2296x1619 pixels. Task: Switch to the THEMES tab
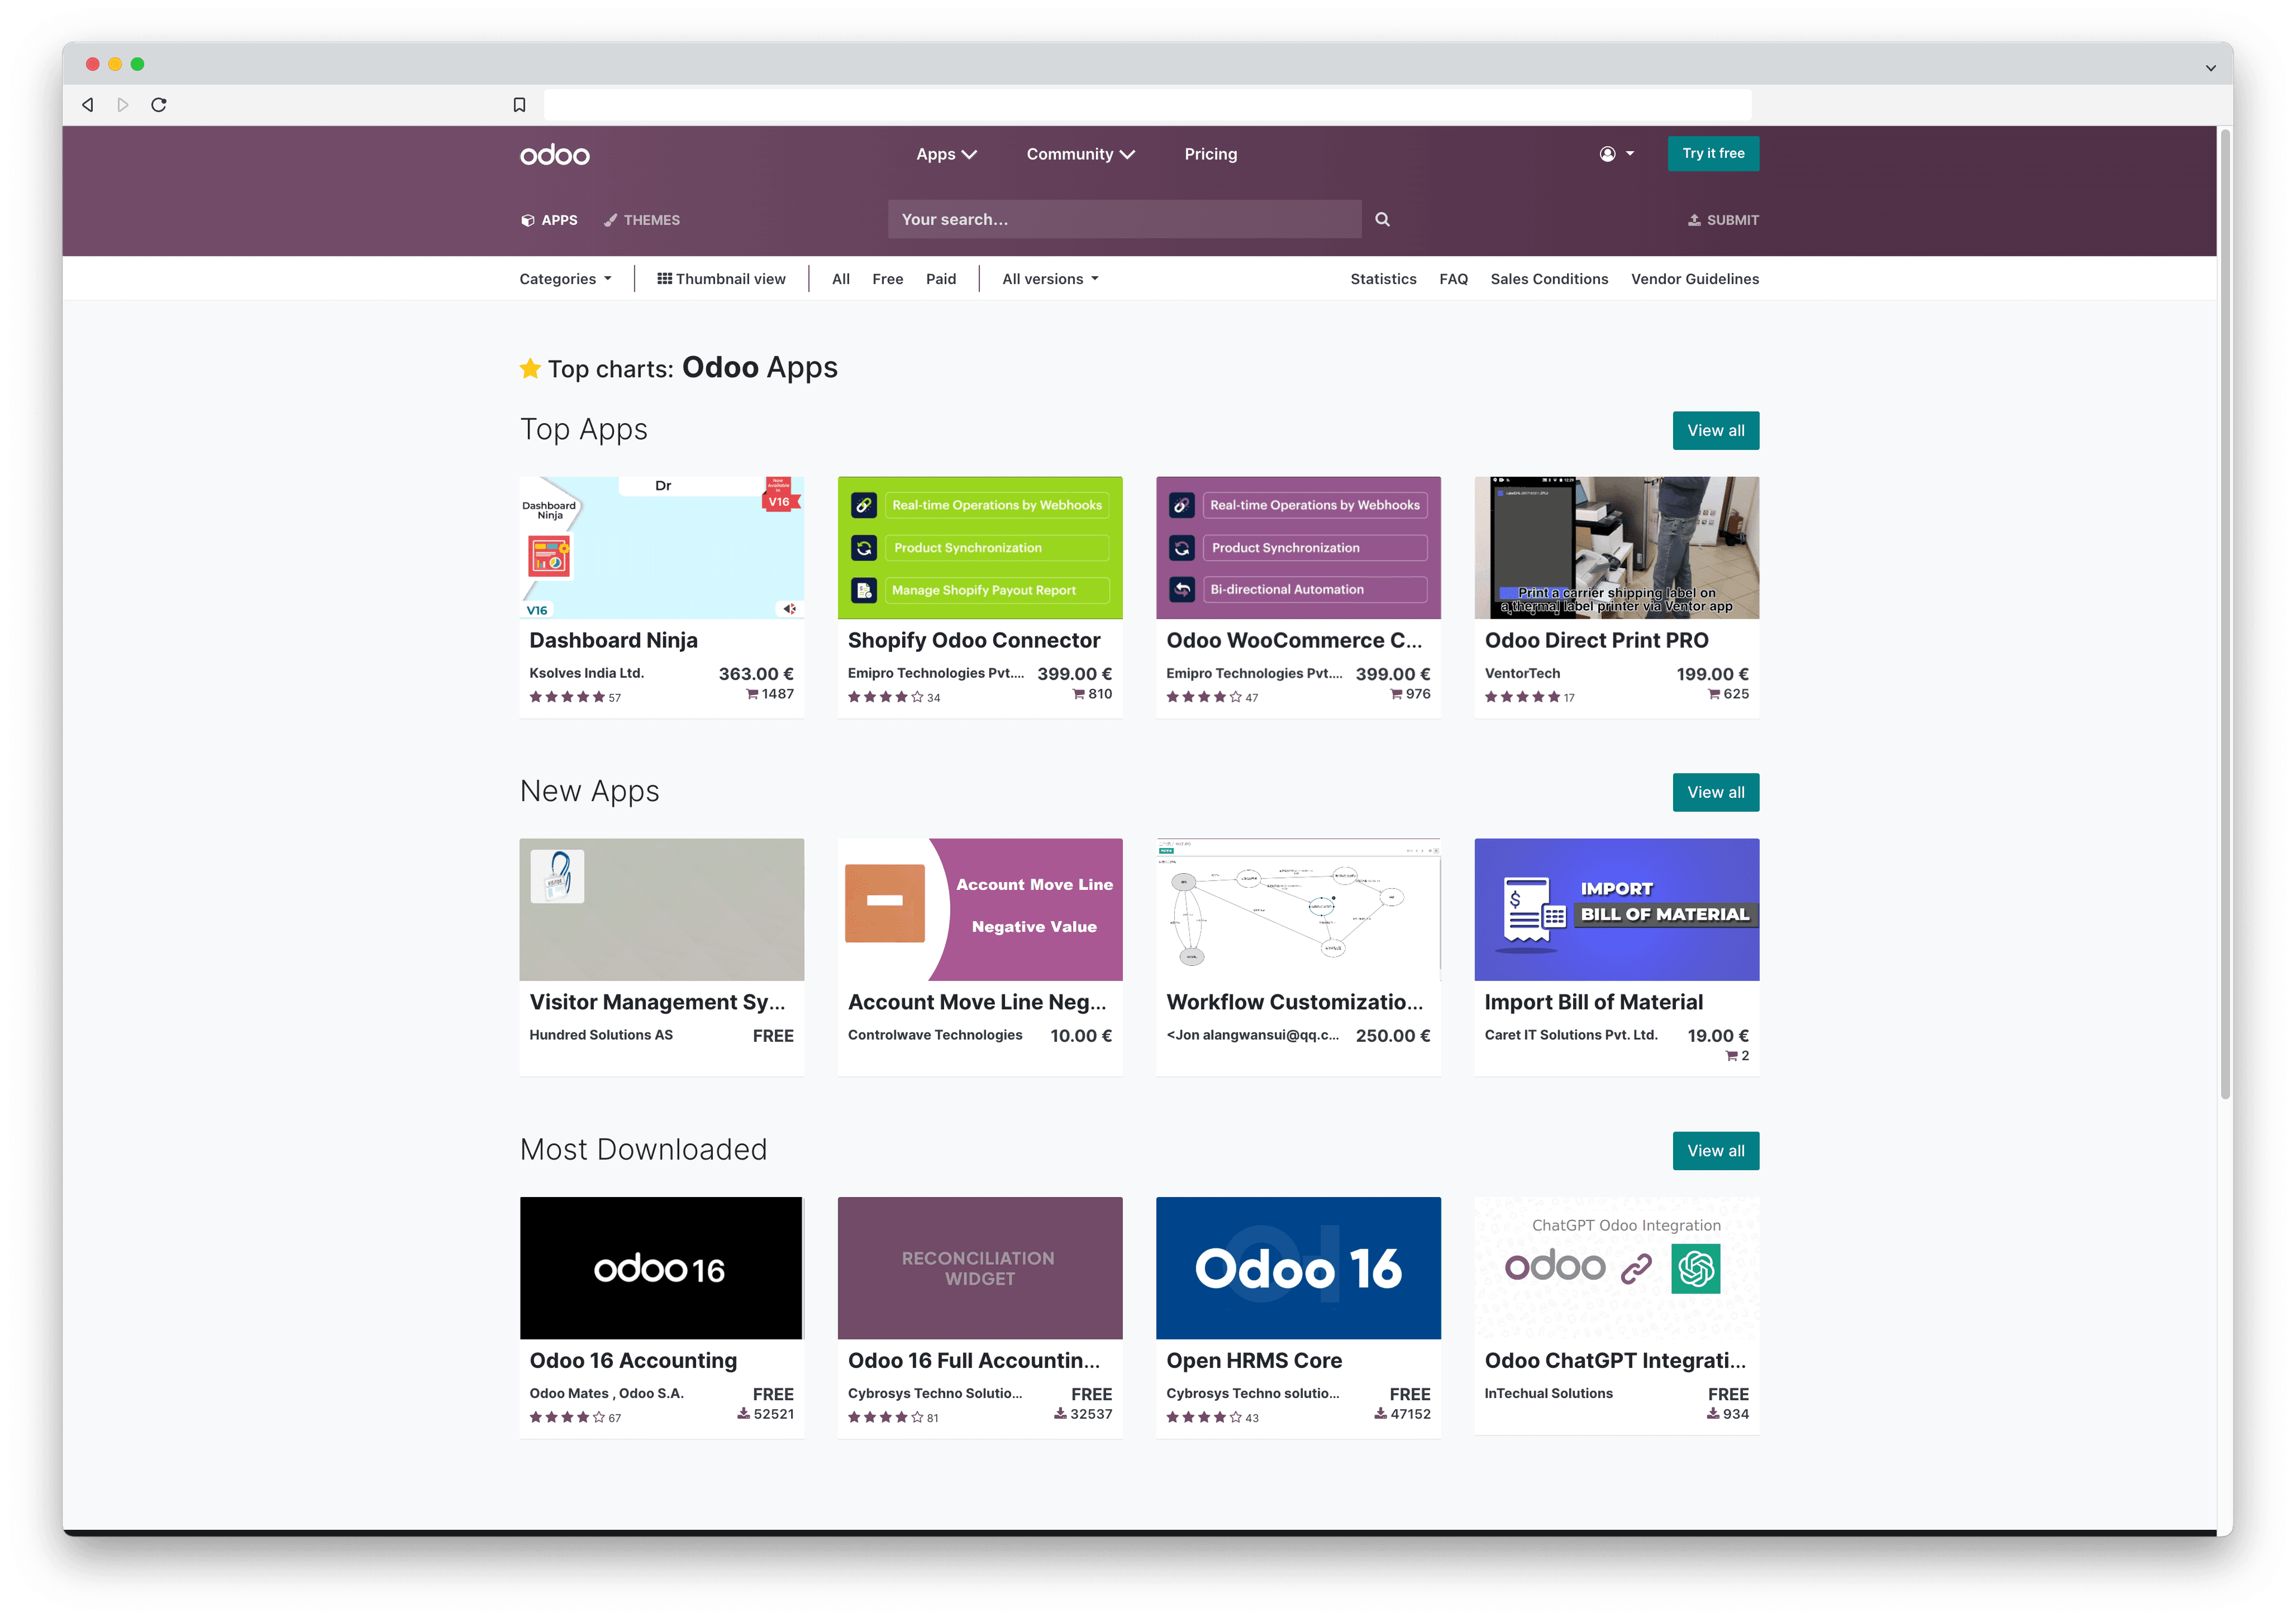pyautogui.click(x=642, y=220)
